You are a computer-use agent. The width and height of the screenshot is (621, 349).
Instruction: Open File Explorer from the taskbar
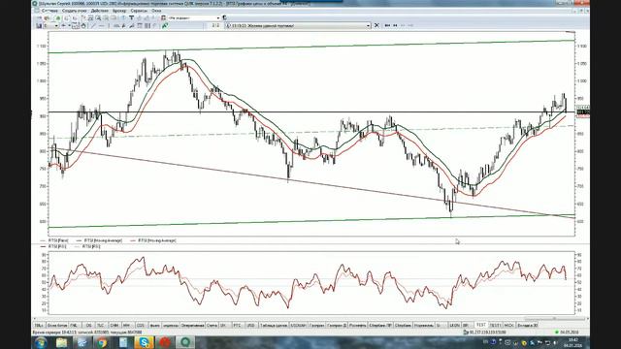pyautogui.click(x=61, y=342)
